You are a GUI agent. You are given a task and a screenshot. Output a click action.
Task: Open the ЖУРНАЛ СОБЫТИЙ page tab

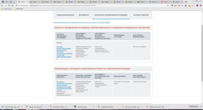(x=141, y=15)
